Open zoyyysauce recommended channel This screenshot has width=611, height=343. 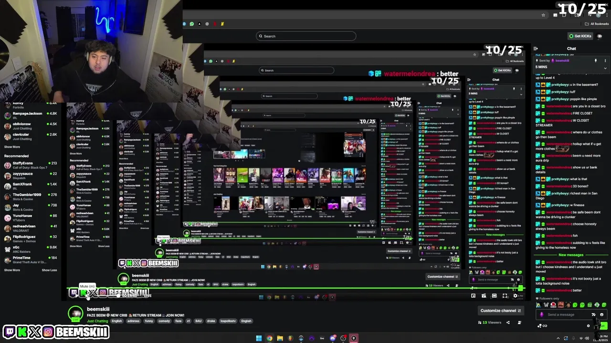31,176
